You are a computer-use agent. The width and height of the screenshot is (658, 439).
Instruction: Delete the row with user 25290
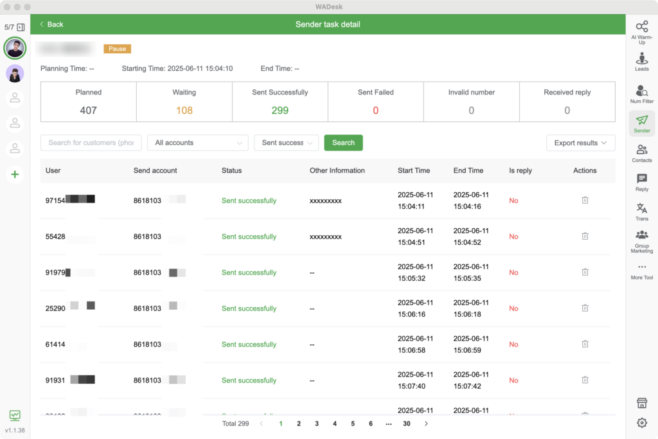tap(585, 308)
